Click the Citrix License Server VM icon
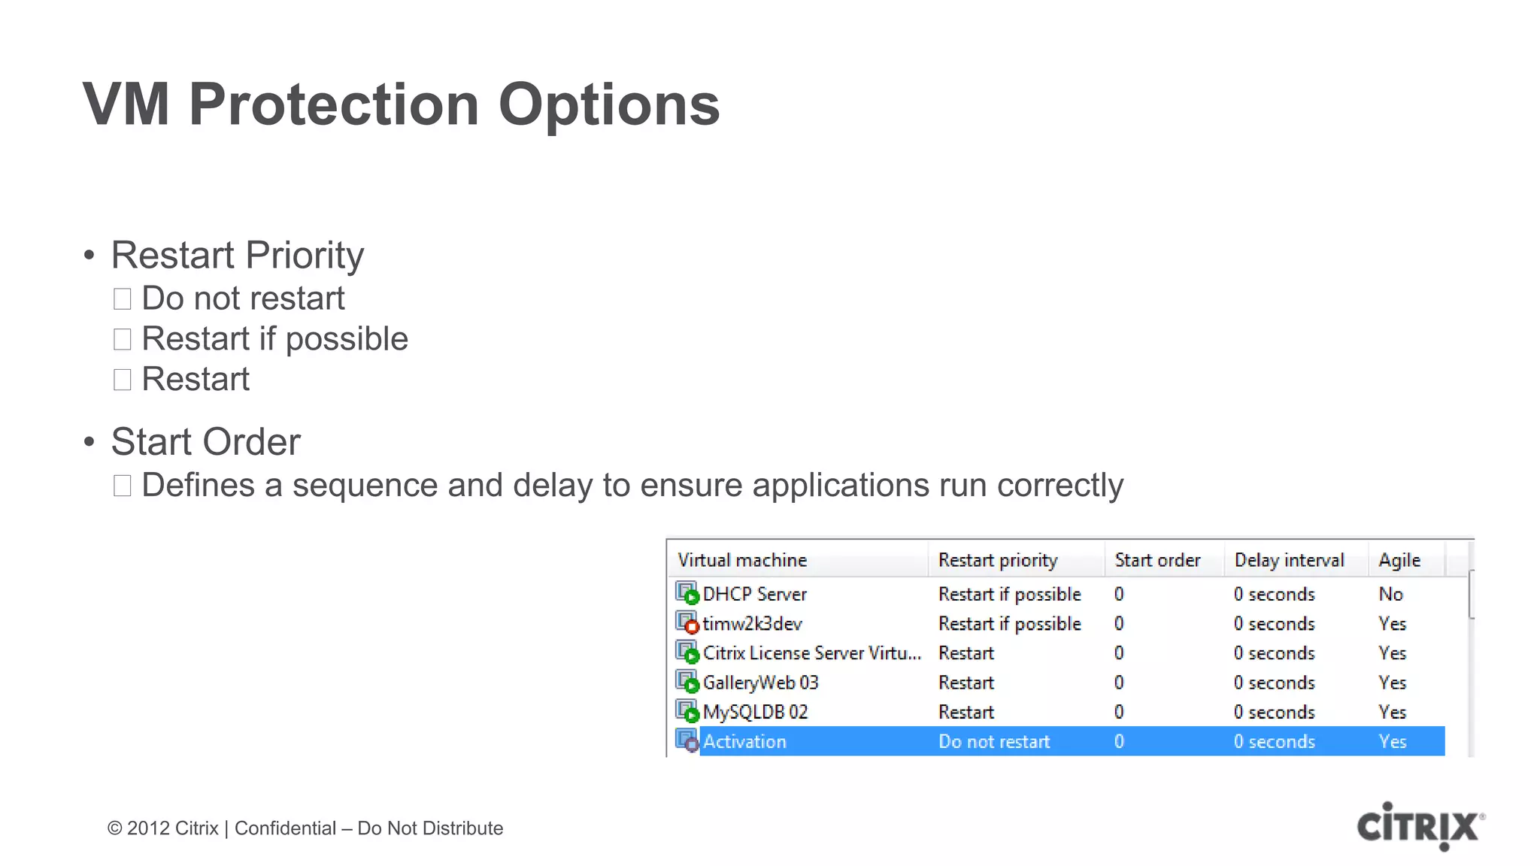 pos(687,653)
